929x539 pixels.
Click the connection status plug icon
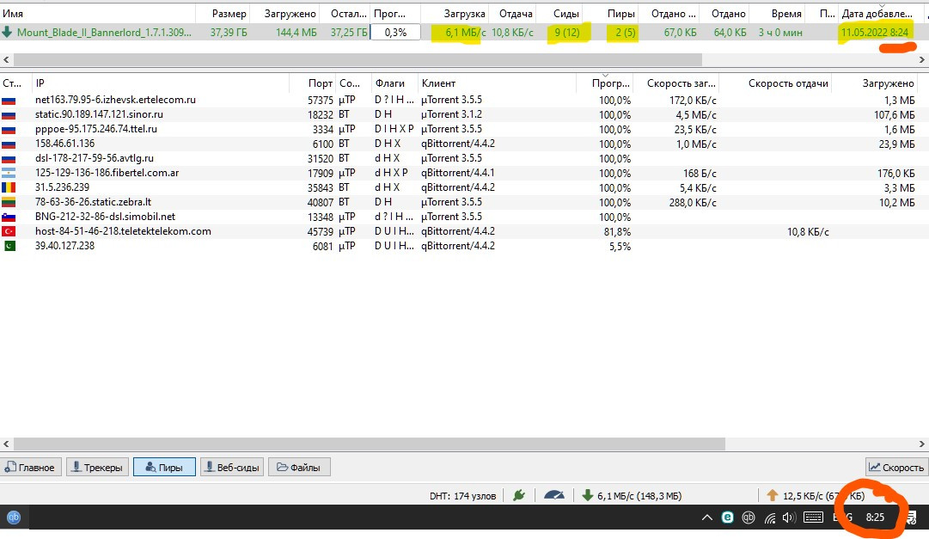coord(519,495)
